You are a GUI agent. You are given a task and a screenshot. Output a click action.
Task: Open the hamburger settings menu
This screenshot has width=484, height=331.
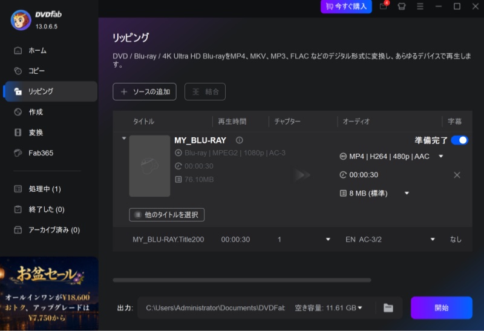420,6
